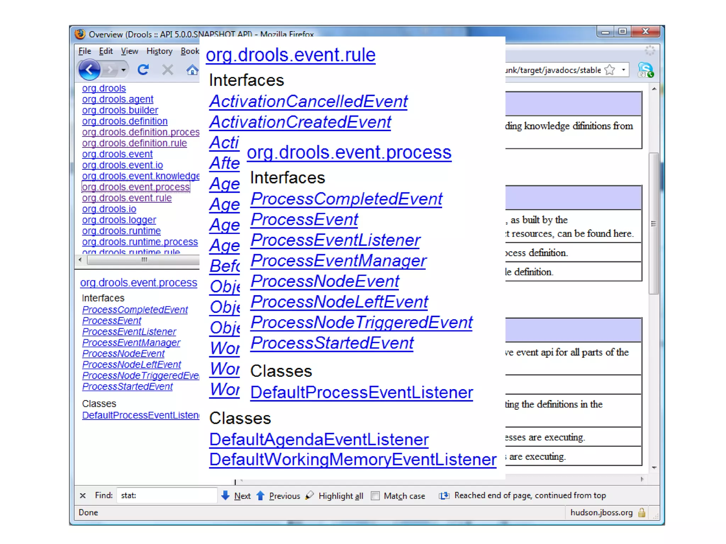Image resolution: width=726 pixels, height=544 pixels.
Task: Open the File menu
Action: click(x=85, y=51)
